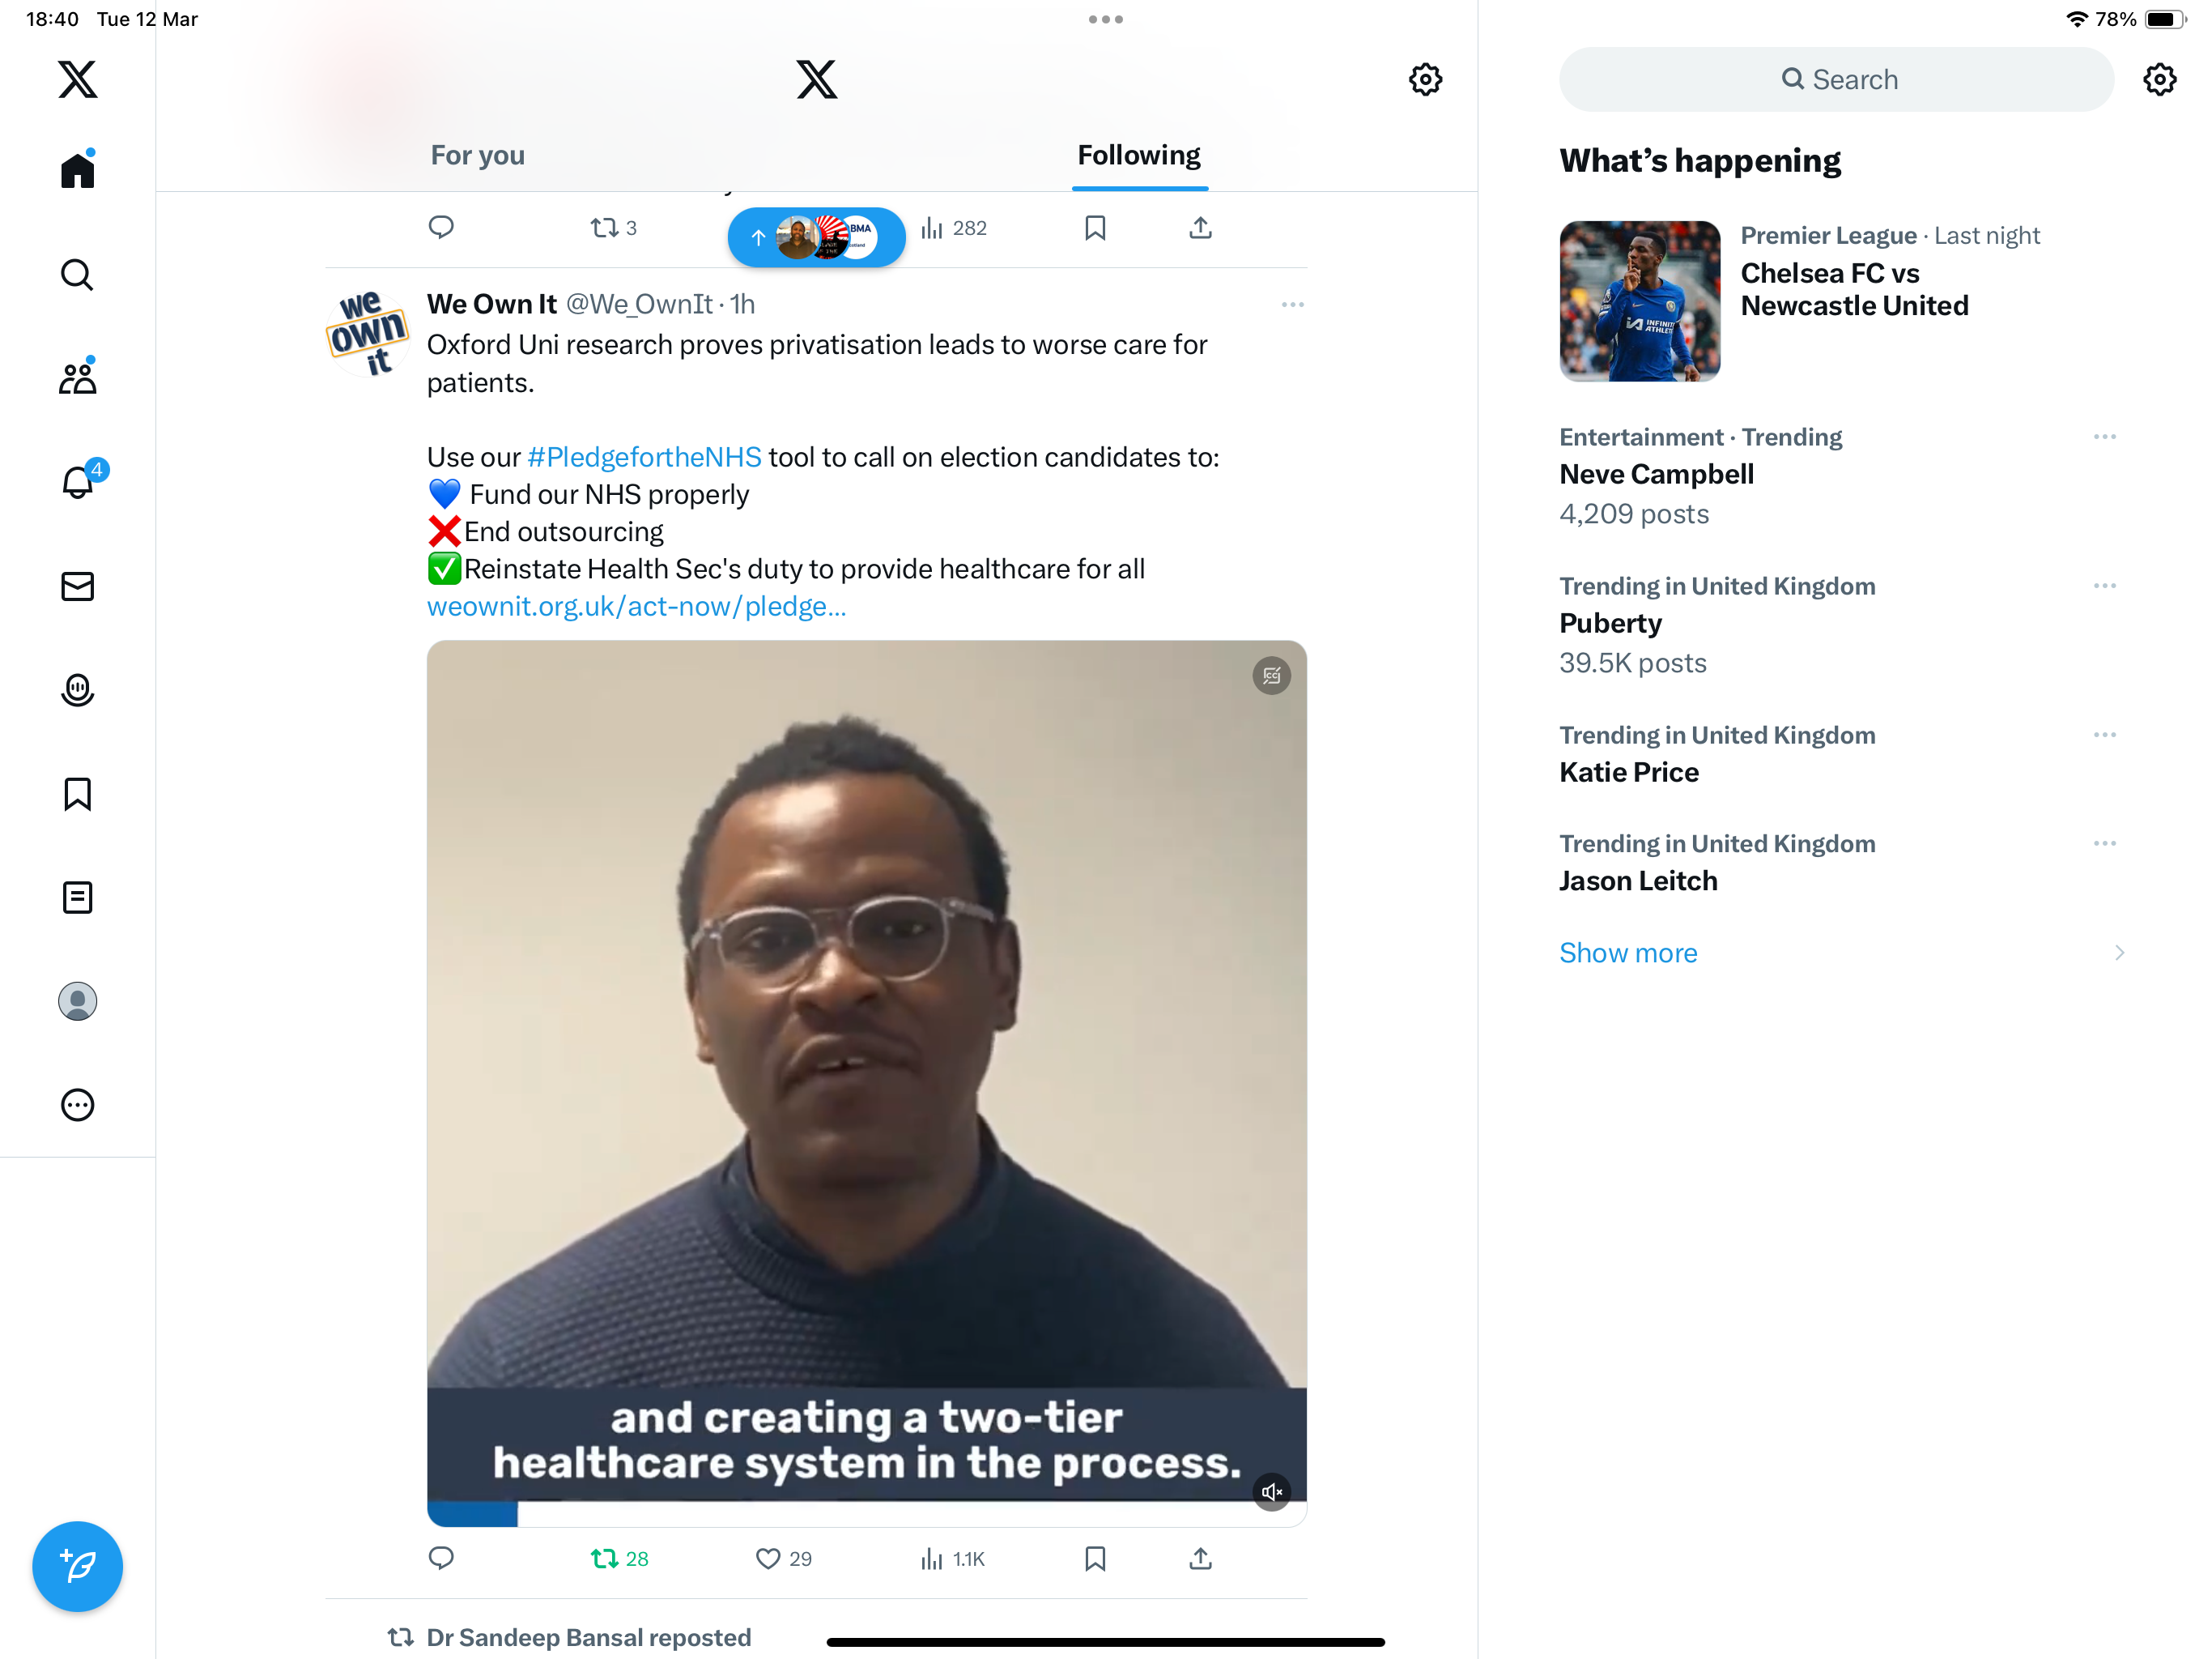The height and width of the screenshot is (1659, 2212).
Task: Open Communities from the sidebar
Action: [x=77, y=377]
